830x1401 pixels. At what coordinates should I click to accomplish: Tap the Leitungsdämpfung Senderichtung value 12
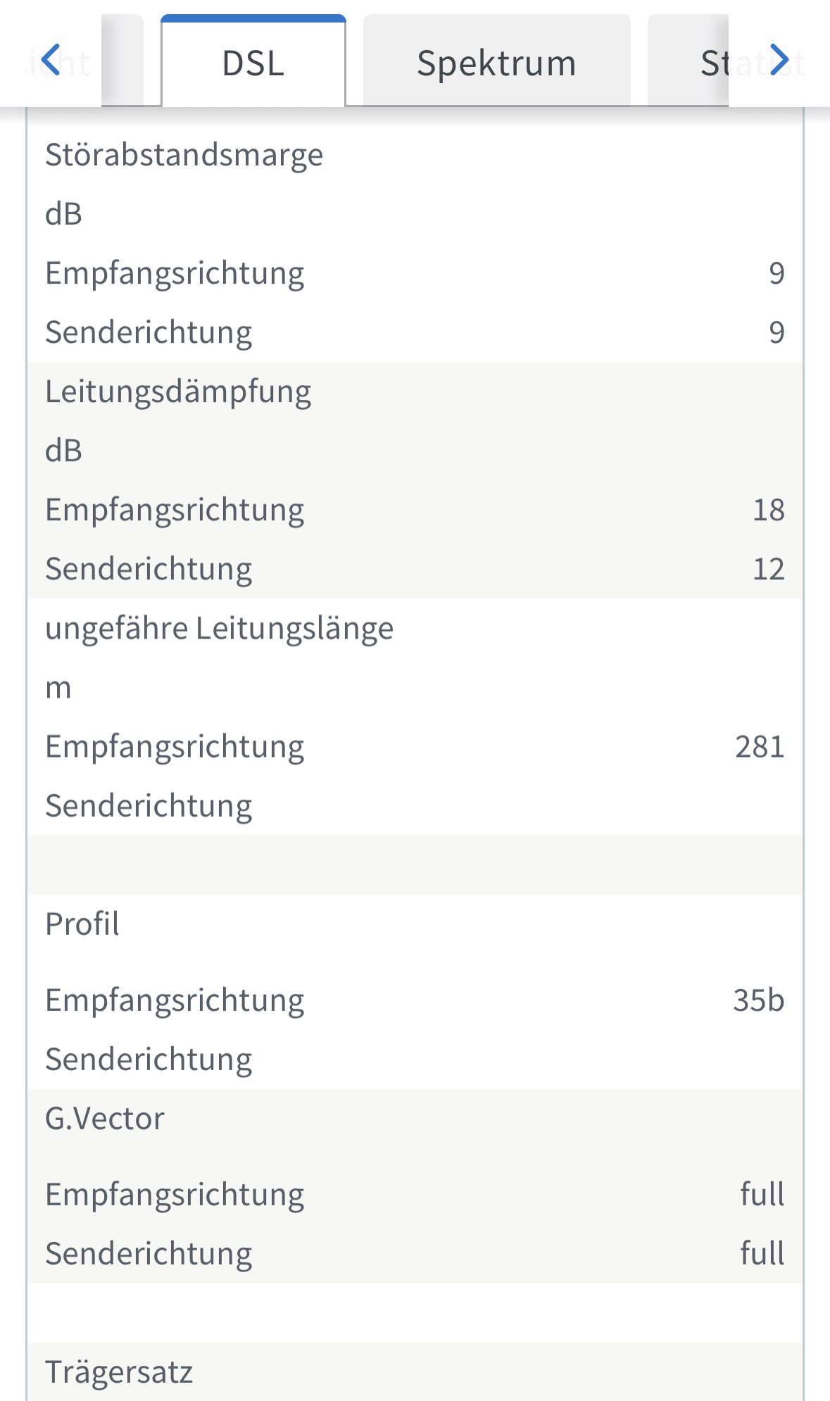tap(769, 569)
